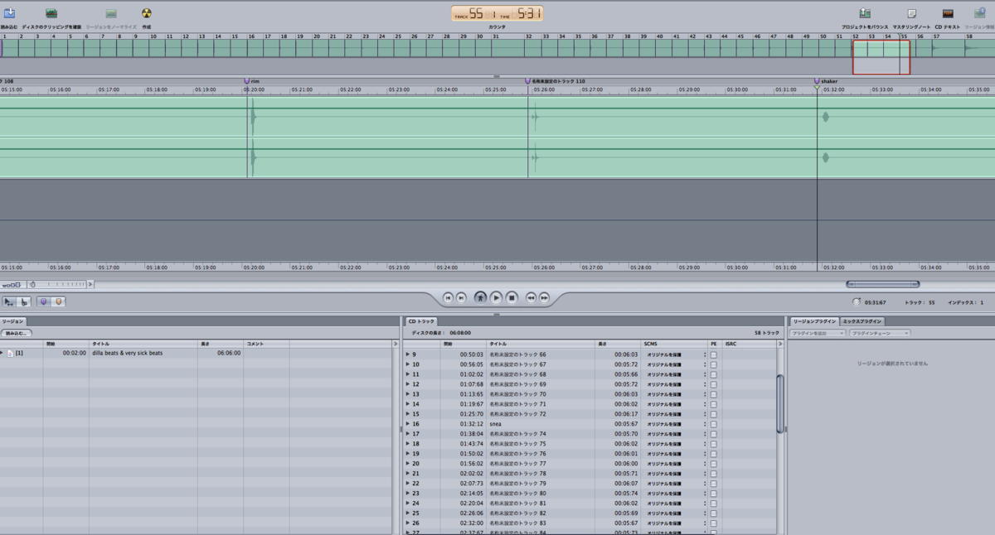This screenshot has width=995, height=535.
Task: Bounce the project via プロジェクトをバウンス icon
Action: pos(865,13)
